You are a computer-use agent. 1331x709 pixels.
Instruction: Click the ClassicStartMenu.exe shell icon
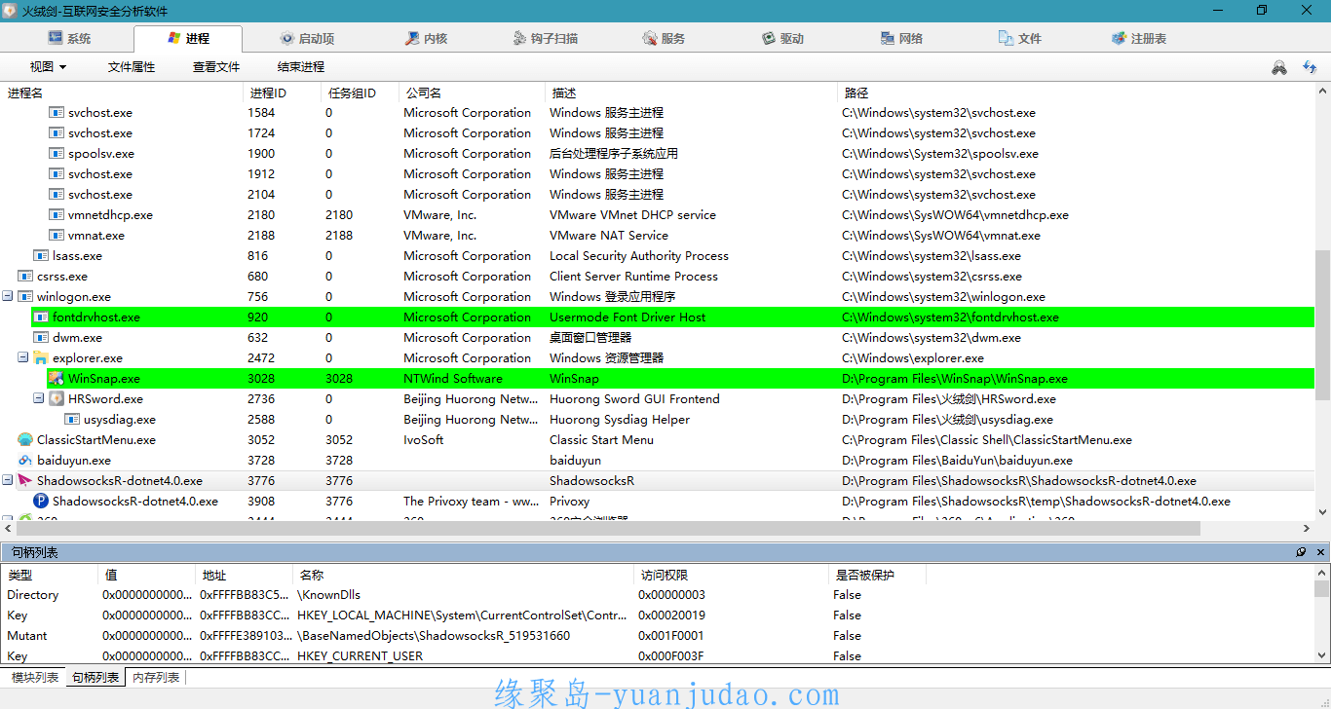tap(25, 439)
